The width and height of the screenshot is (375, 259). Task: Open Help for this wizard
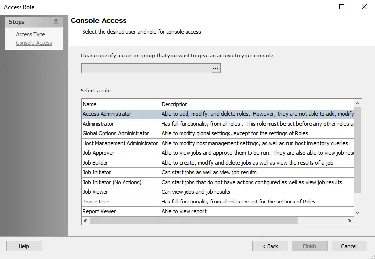coord(24,246)
